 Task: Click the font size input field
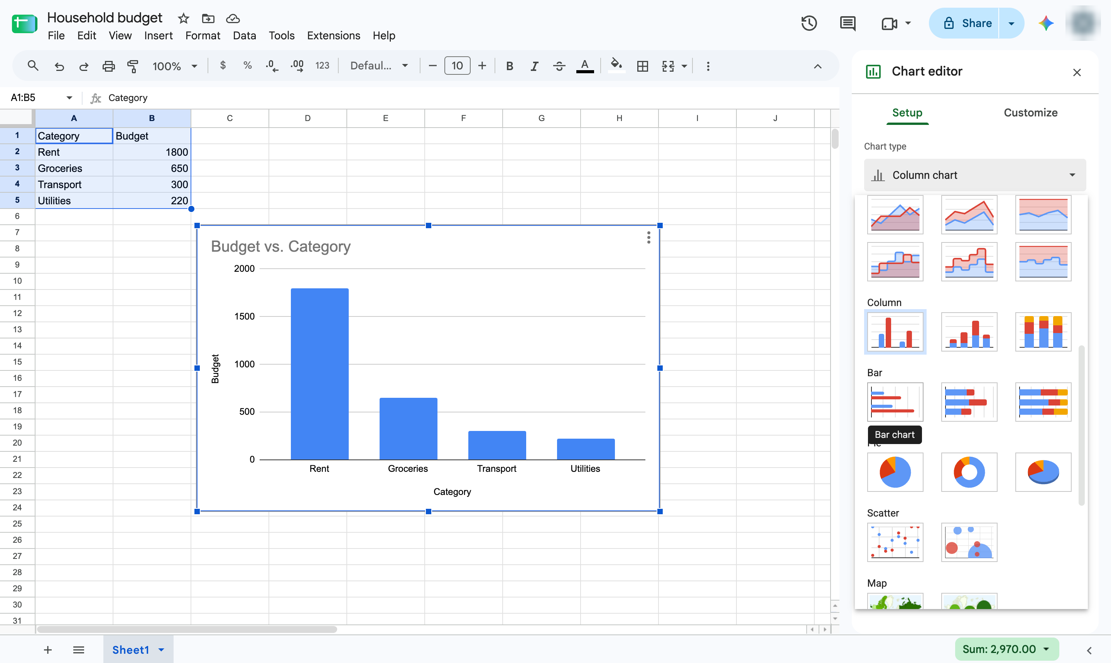[457, 66]
